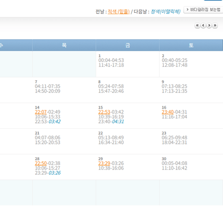Click time 04:07-08:06 on day 21

pyautogui.click(x=48, y=137)
